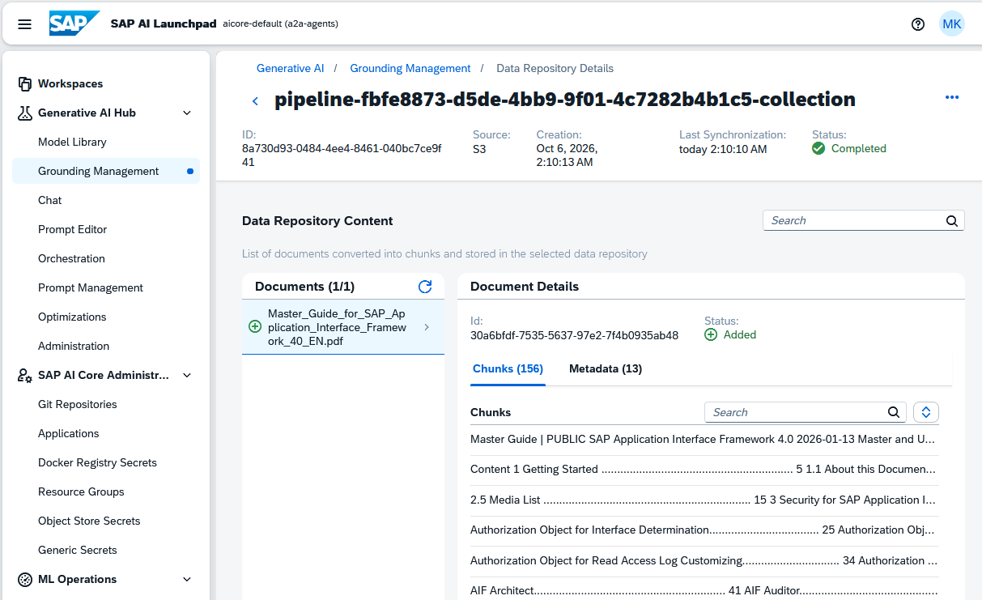The height and width of the screenshot is (600, 982).
Task: Select chunk 'Authorization Object for Interface Determination'
Action: click(x=704, y=530)
